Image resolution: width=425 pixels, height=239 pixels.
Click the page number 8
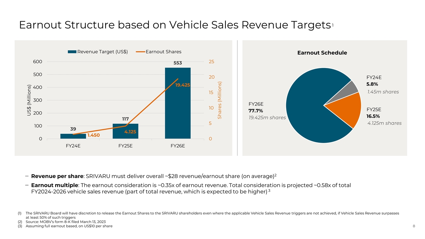point(414,226)
